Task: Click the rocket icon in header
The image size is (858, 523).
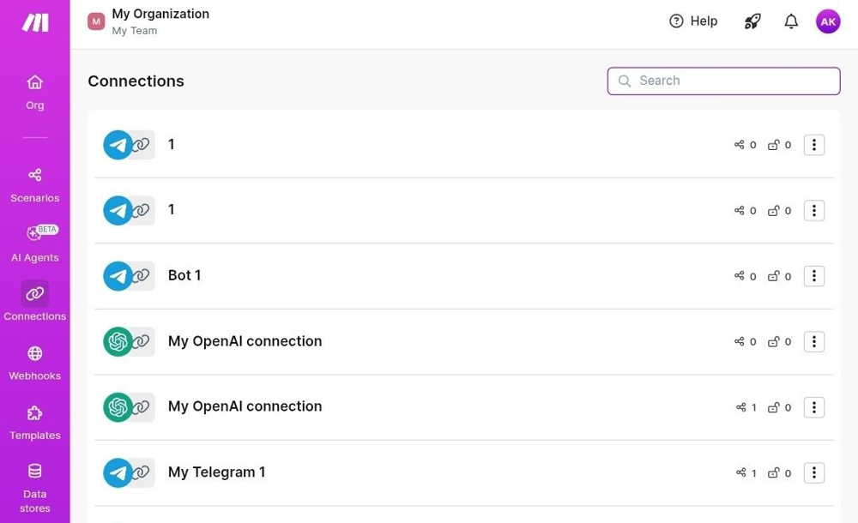Action: (752, 21)
